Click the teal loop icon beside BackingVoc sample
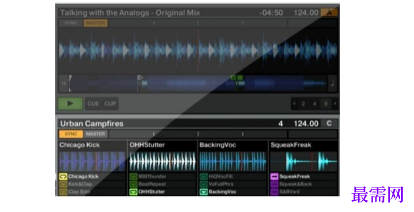This screenshot has width=414, height=212. point(203,192)
